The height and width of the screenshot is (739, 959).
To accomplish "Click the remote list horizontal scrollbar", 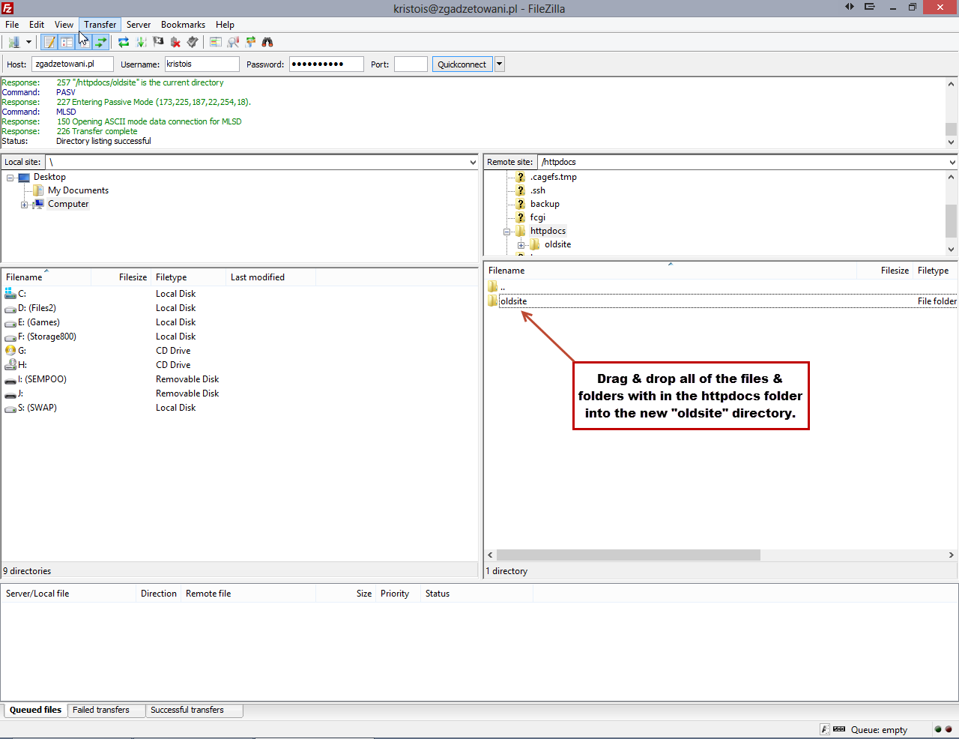I will (x=628, y=555).
